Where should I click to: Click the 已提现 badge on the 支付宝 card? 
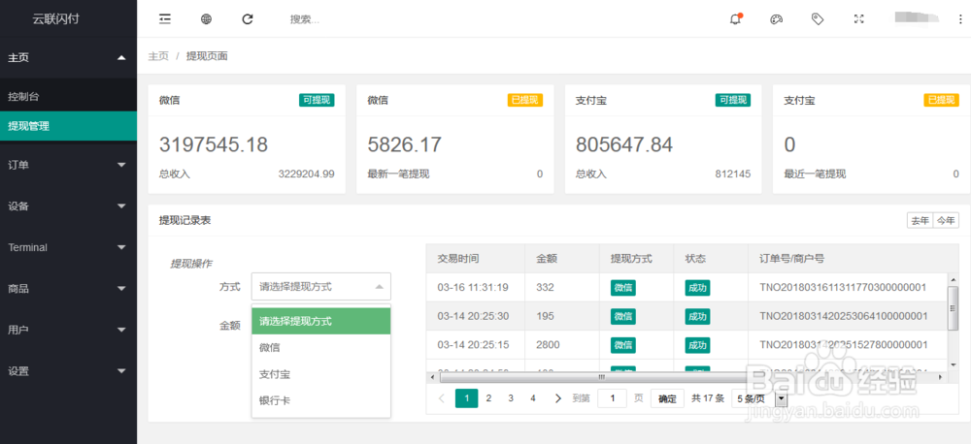click(941, 100)
